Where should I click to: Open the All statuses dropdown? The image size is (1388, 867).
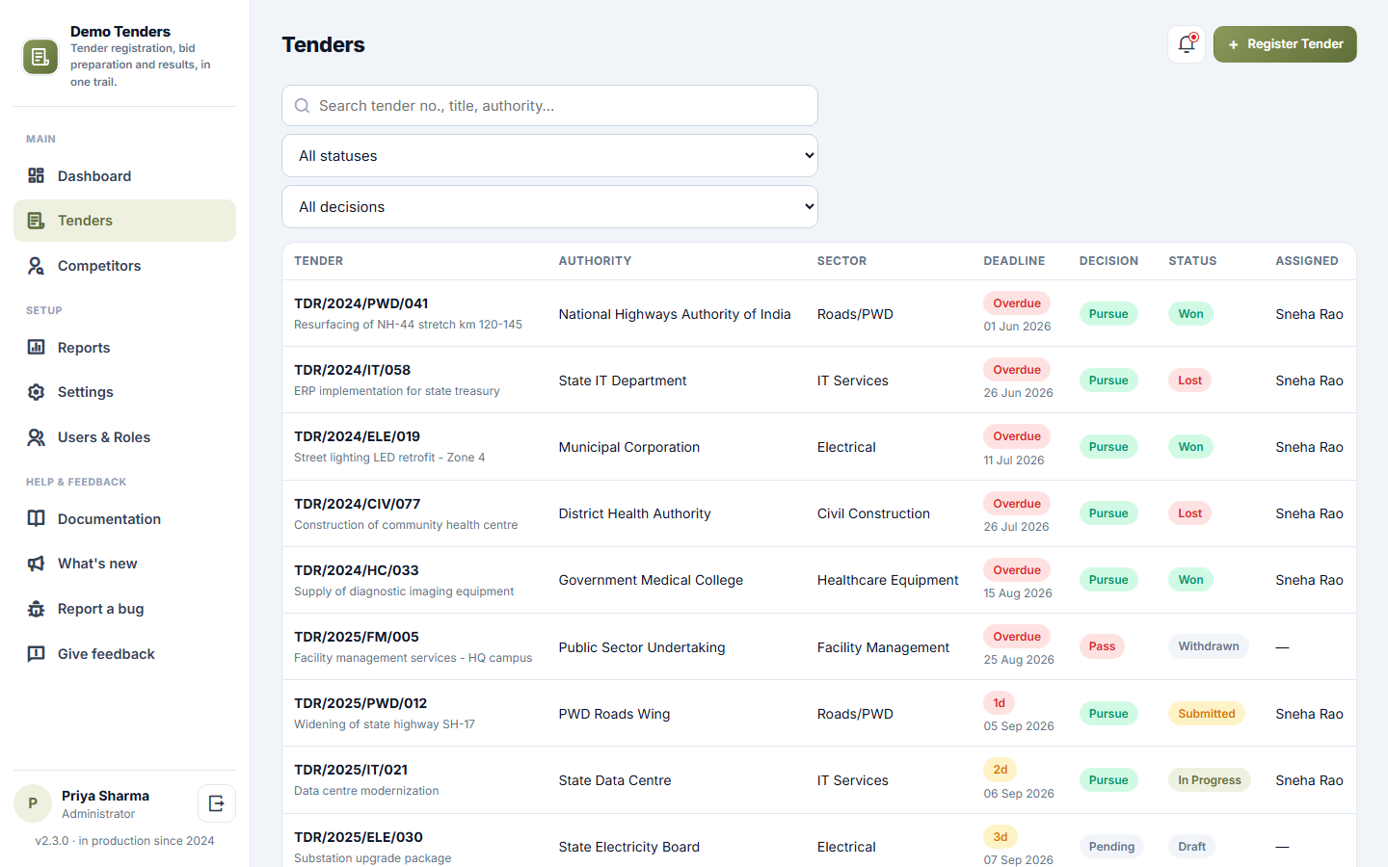pyautogui.click(x=549, y=156)
